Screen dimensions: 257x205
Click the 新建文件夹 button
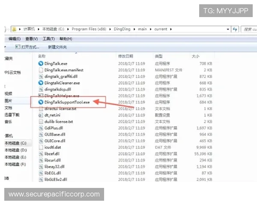coord(57,47)
